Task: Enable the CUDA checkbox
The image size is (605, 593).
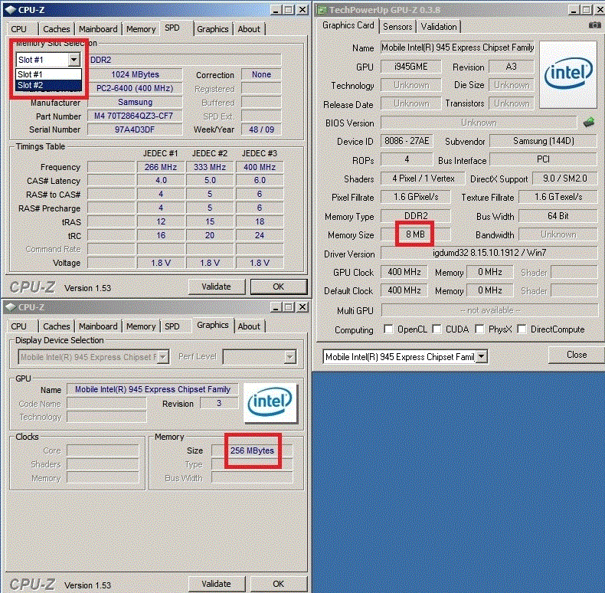Action: coord(437,329)
